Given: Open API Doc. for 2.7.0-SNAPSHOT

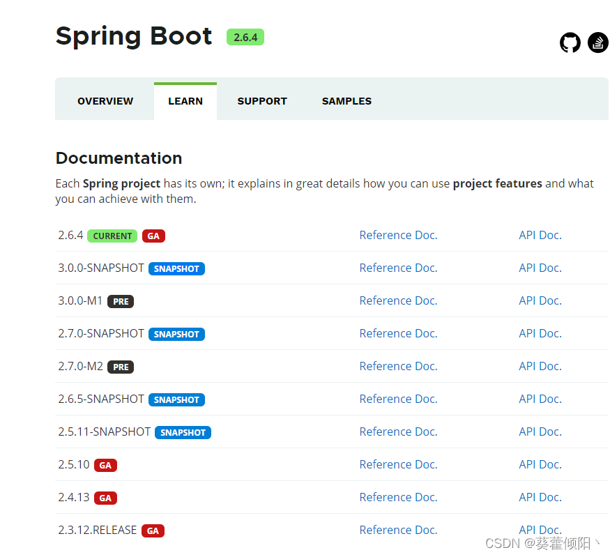Looking at the screenshot, I should (x=540, y=333).
